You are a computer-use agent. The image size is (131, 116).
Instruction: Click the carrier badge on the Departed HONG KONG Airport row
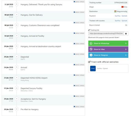point(79,75)
